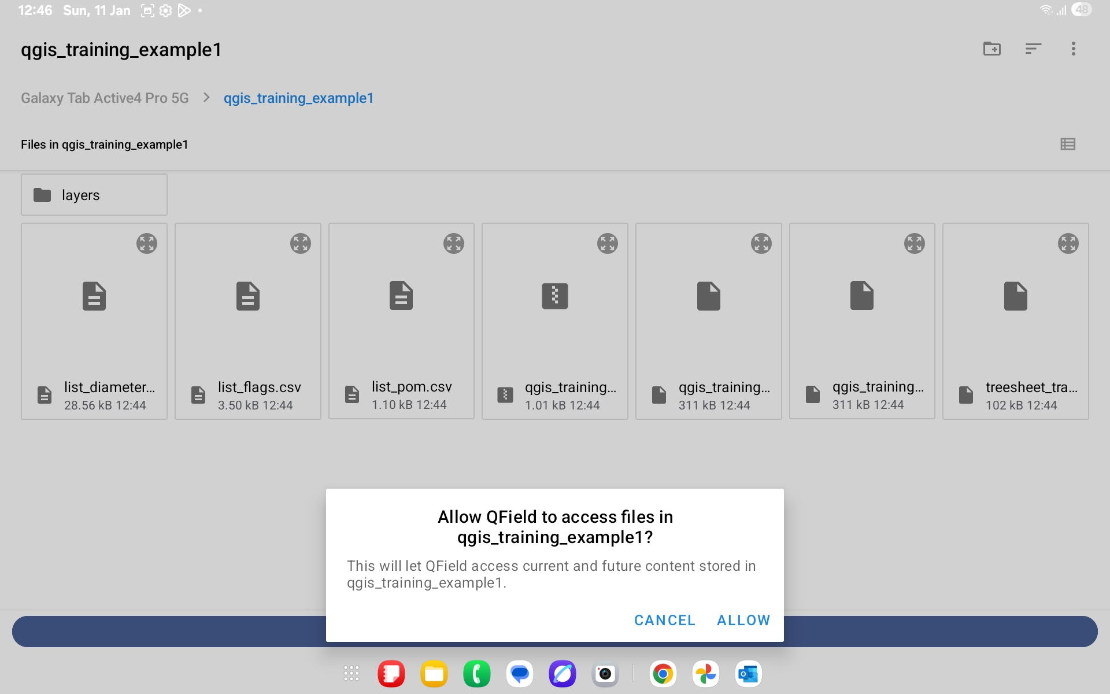The height and width of the screenshot is (694, 1110).
Task: Open the red notes app in the taskbar
Action: [x=391, y=674]
